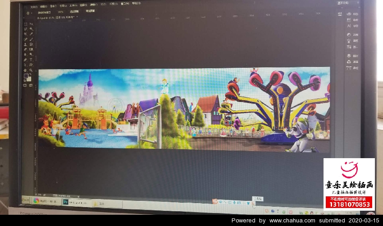Toggle the 滚动所有窗口 checkbox

tap(44, 12)
